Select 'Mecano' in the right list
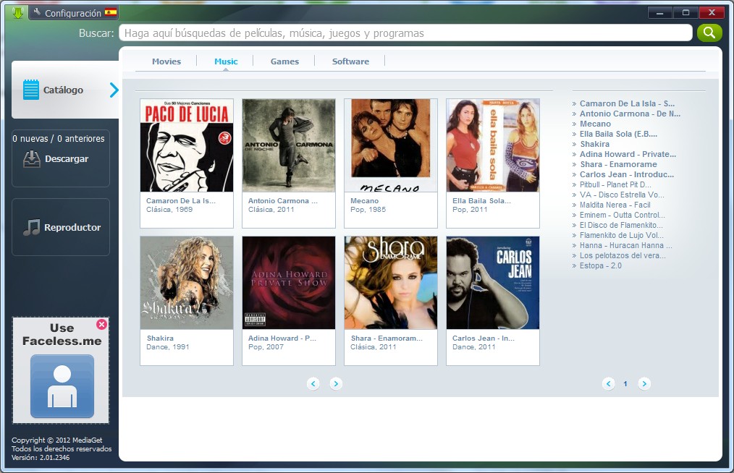Screen dimensions: 734x473 coord(595,124)
